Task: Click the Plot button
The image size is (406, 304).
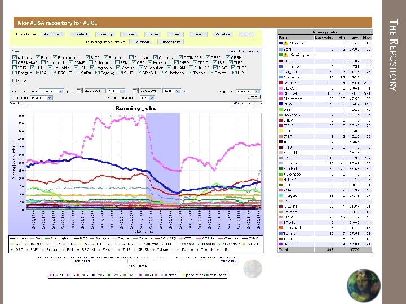Action: (254, 97)
